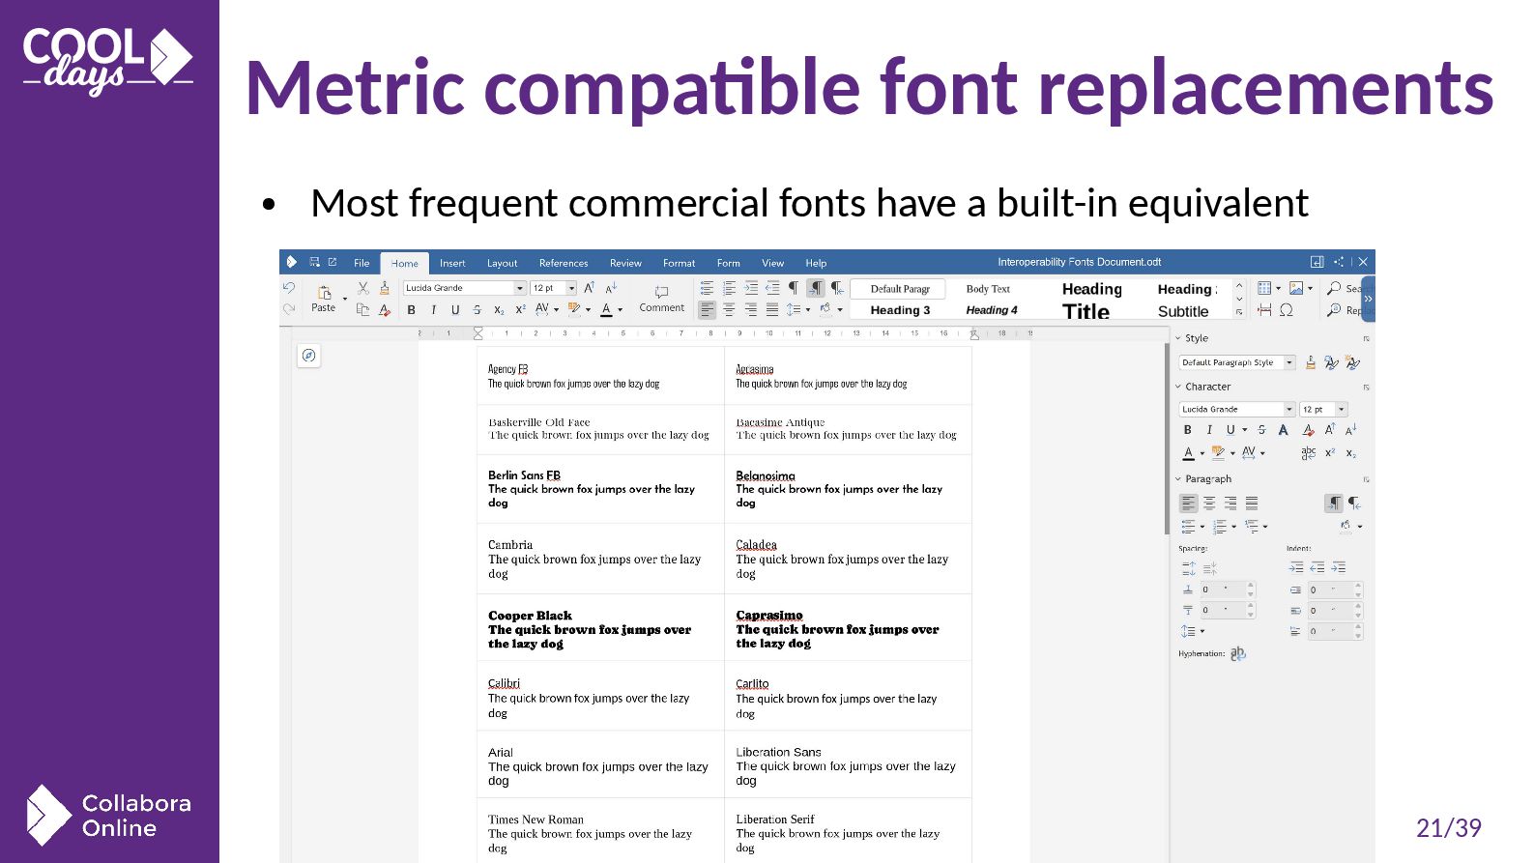Click the toolbar highlighting color marker
The width and height of the screenshot is (1534, 863).
(x=574, y=309)
